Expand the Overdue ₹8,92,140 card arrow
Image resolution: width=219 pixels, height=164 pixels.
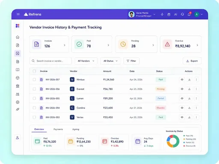(x=197, y=45)
